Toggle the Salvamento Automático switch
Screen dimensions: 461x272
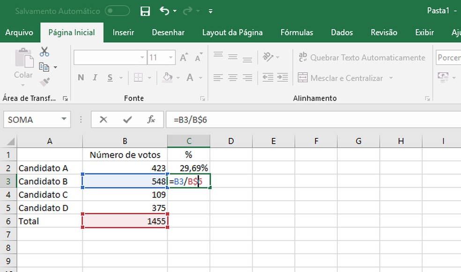117,10
